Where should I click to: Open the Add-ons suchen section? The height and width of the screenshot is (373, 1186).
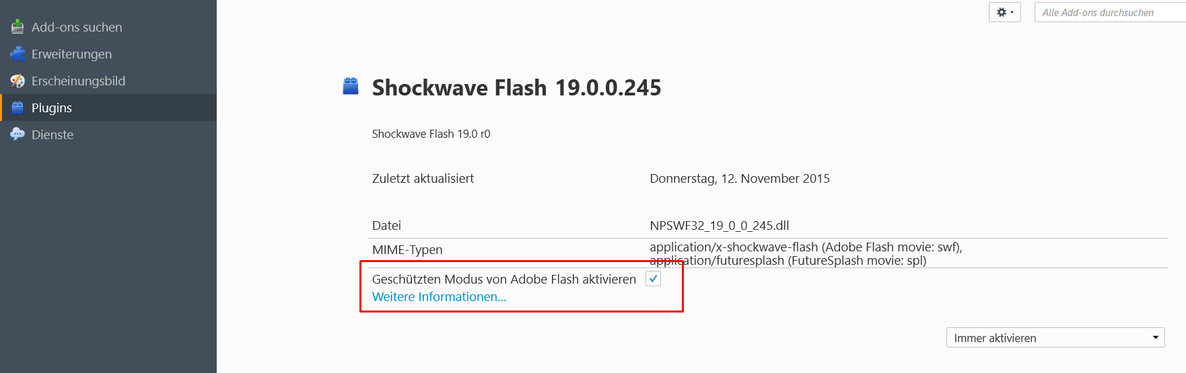pyautogui.click(x=77, y=27)
